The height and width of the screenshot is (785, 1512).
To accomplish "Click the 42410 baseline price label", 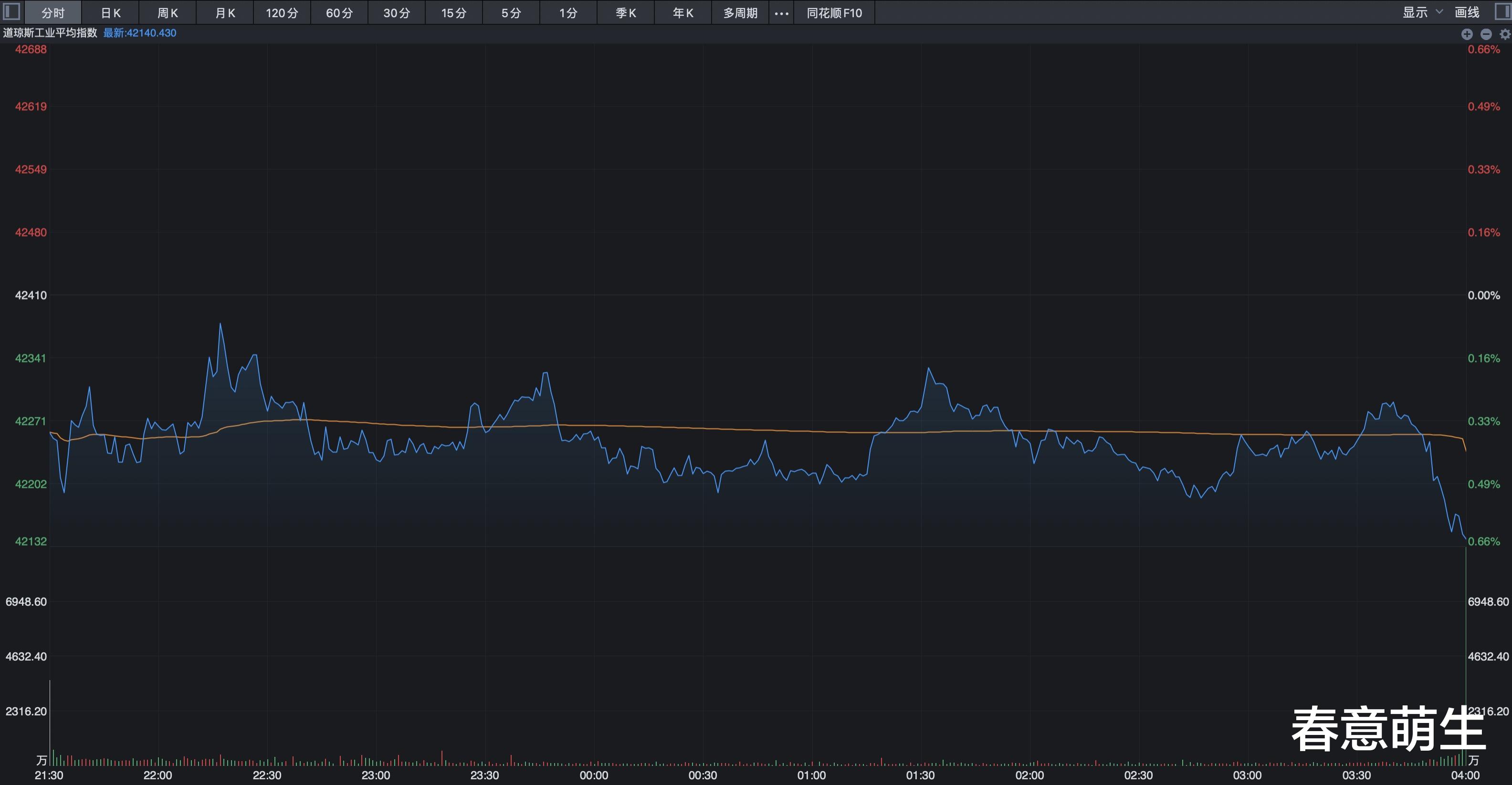I will point(31,295).
